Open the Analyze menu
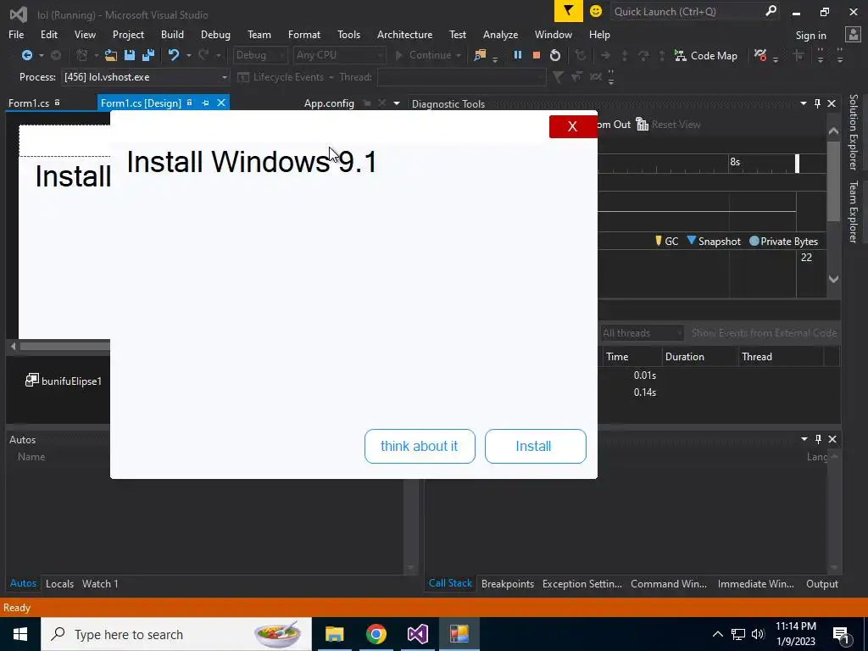 (500, 34)
